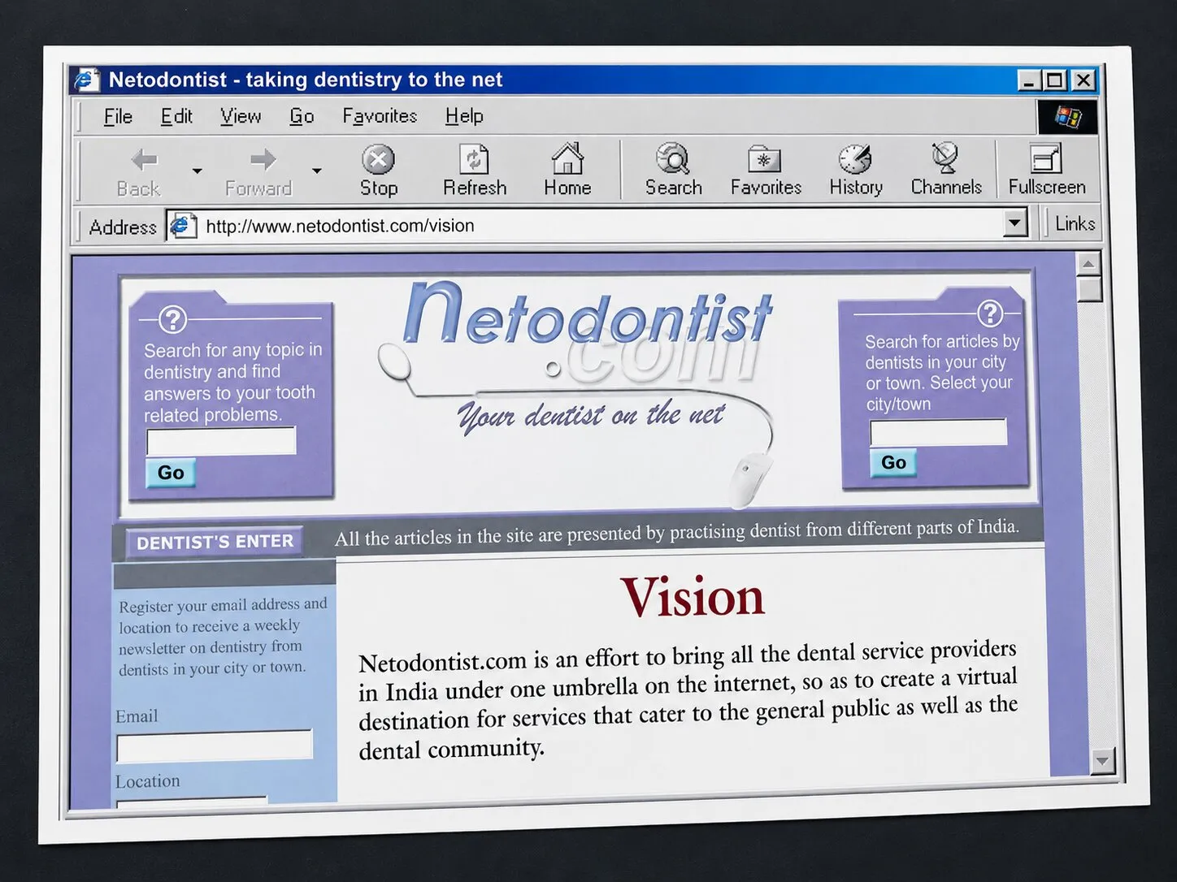This screenshot has width=1177, height=882.
Task: Open the Favorites toolbar icon
Action: 764,159
